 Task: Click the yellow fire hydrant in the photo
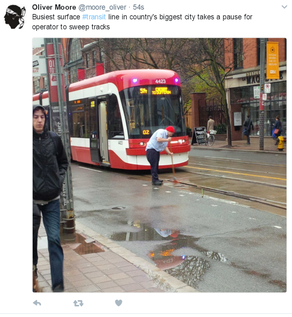280,143
